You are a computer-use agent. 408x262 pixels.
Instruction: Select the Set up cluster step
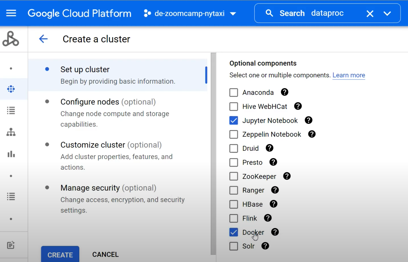coord(118,75)
